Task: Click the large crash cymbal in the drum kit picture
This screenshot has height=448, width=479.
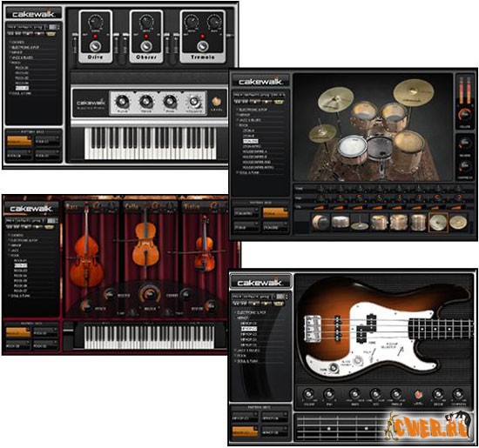Action: (x=414, y=91)
